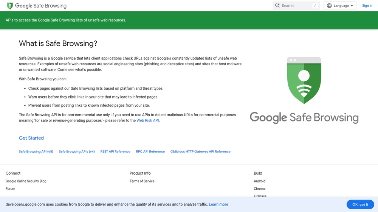Click "With Safe Browsing you can:" text

[43, 79]
